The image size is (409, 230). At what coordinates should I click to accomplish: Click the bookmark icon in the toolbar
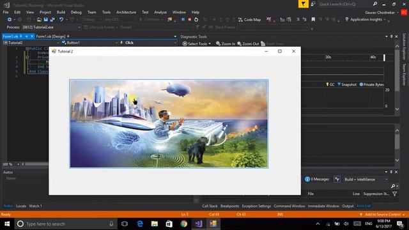pyautogui.click(x=313, y=20)
